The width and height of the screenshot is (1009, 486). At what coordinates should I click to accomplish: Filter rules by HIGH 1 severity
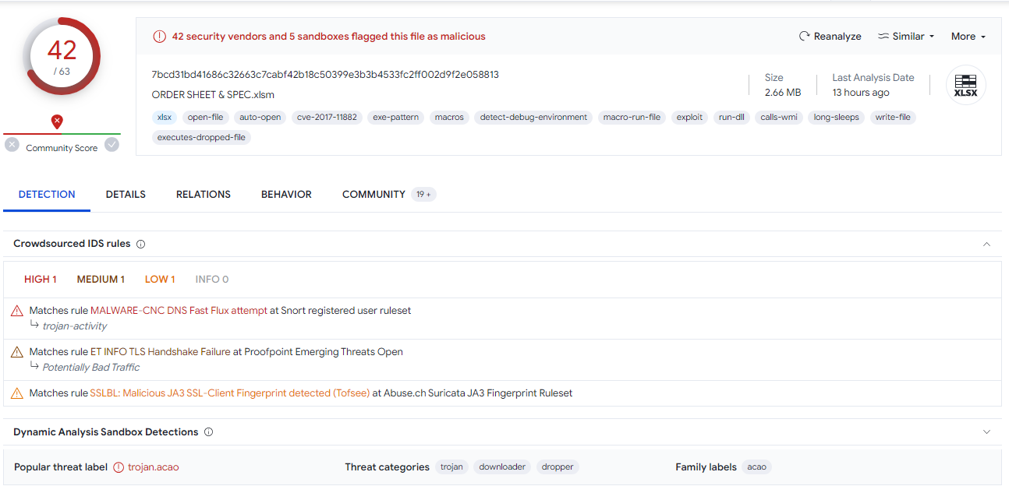tap(41, 279)
